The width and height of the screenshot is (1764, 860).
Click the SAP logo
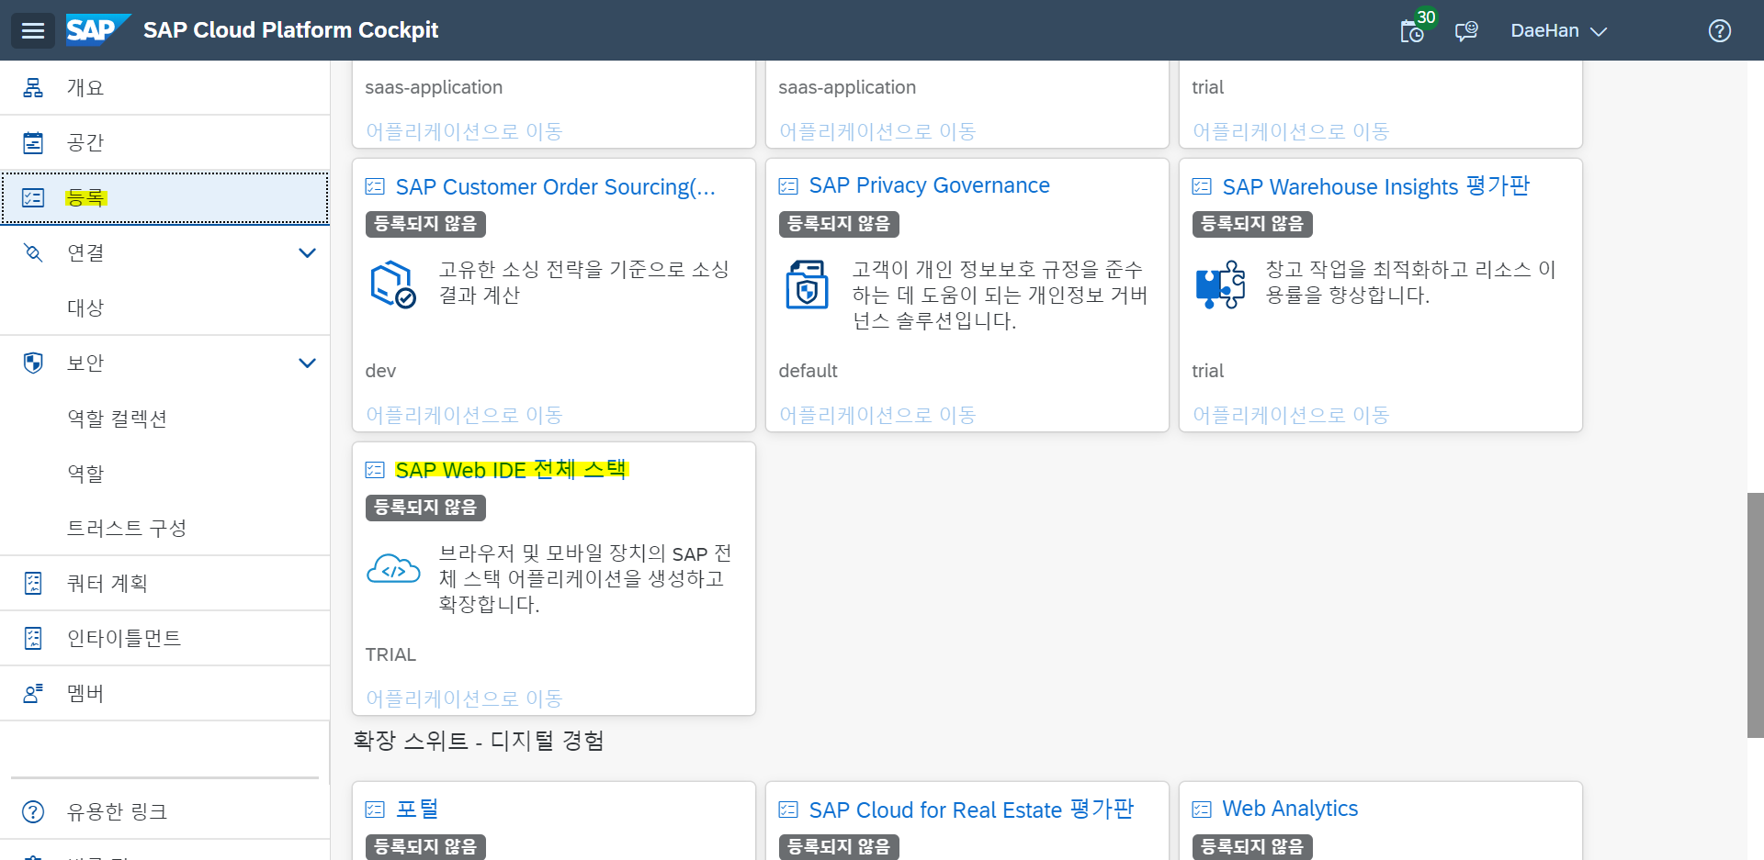tap(97, 30)
